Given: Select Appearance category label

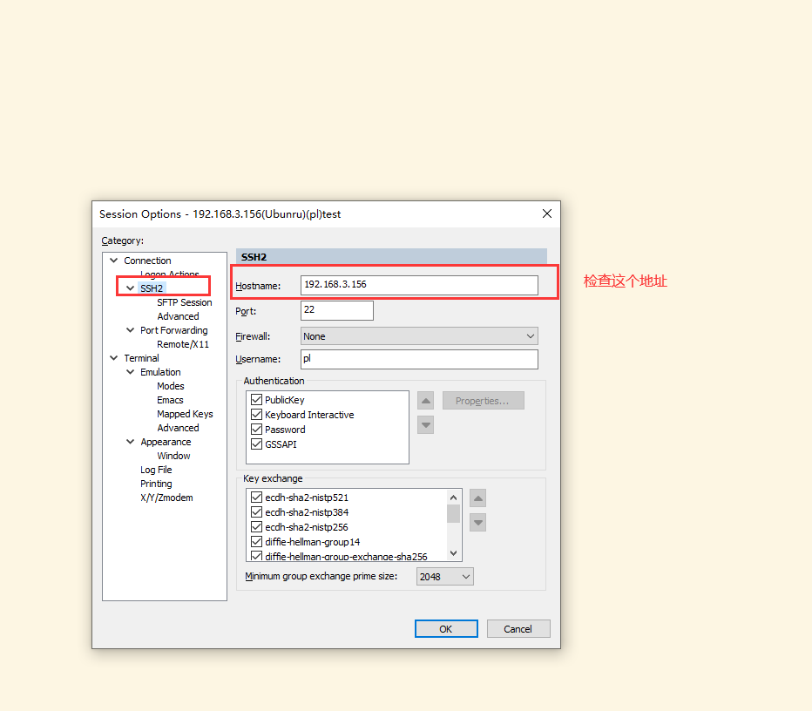Looking at the screenshot, I should click(x=166, y=443).
